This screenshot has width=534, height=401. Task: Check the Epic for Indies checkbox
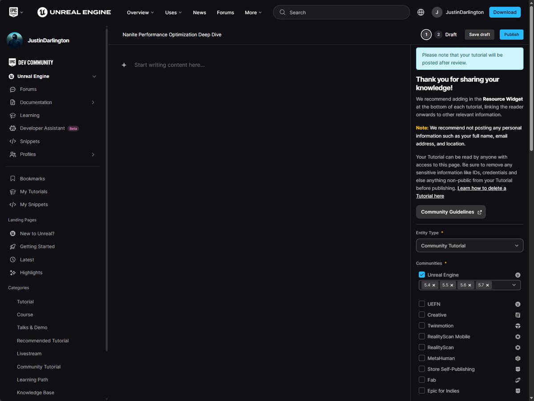[x=422, y=391]
